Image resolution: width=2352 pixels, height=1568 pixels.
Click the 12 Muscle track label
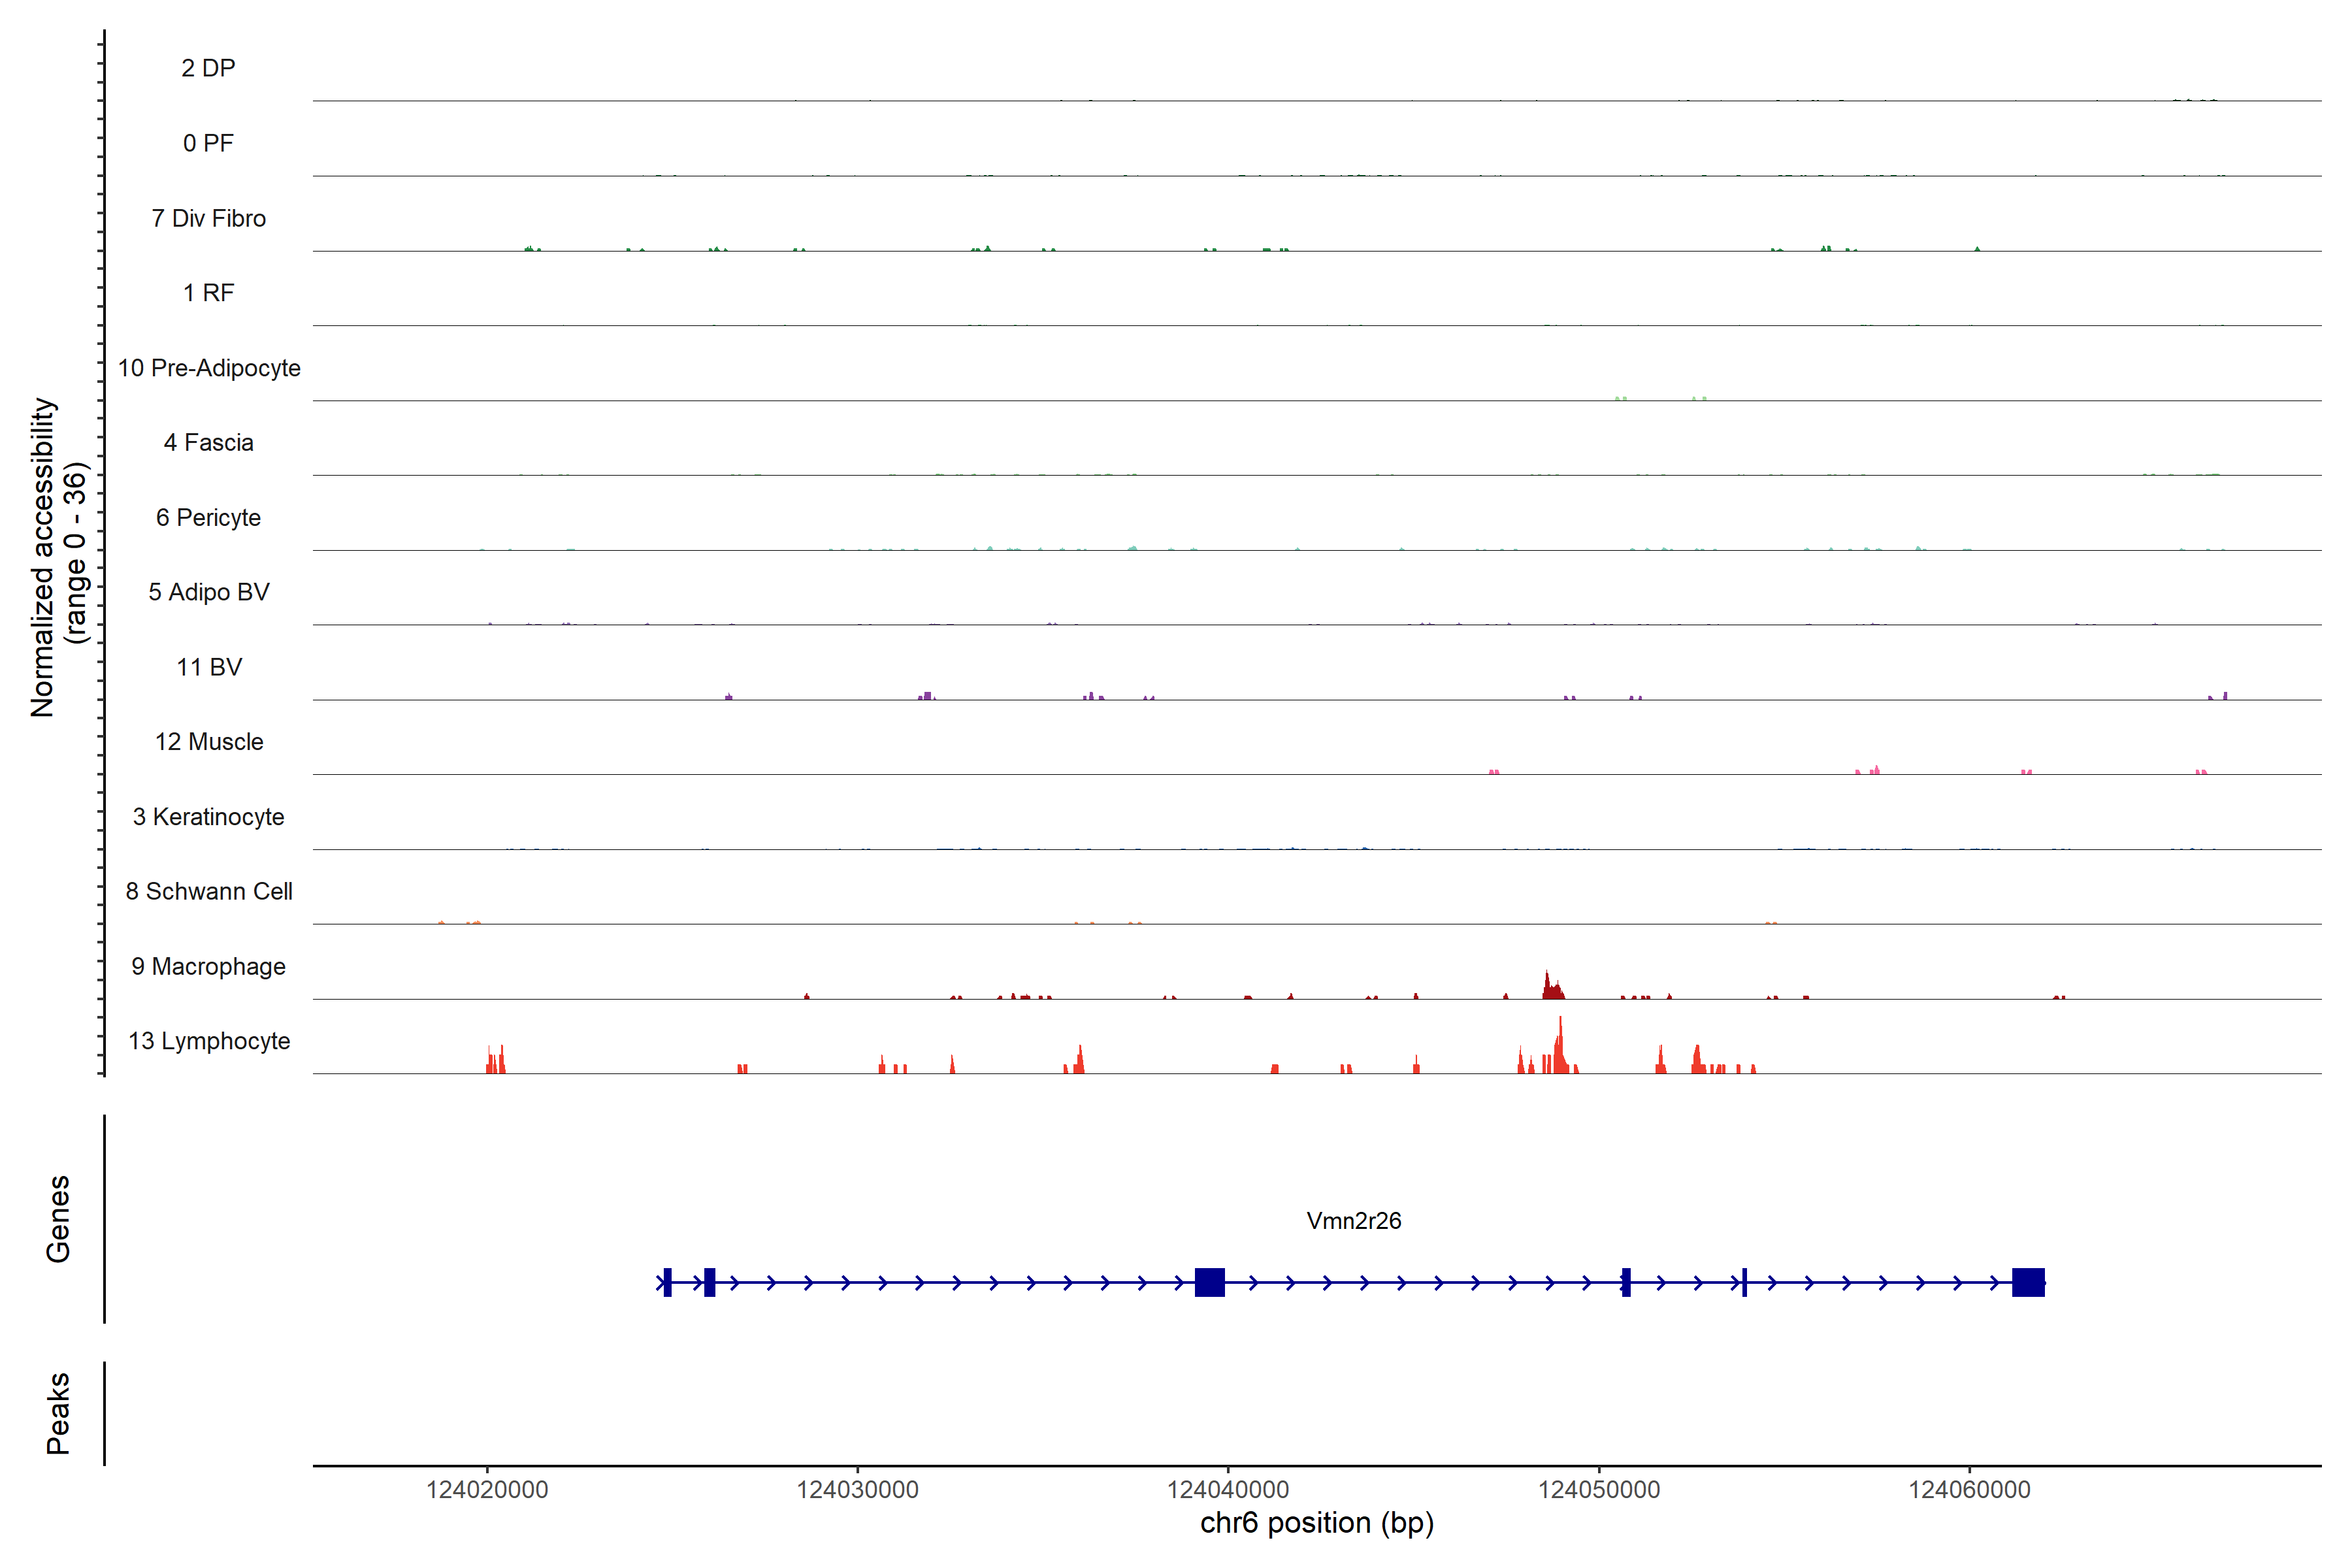click(209, 742)
